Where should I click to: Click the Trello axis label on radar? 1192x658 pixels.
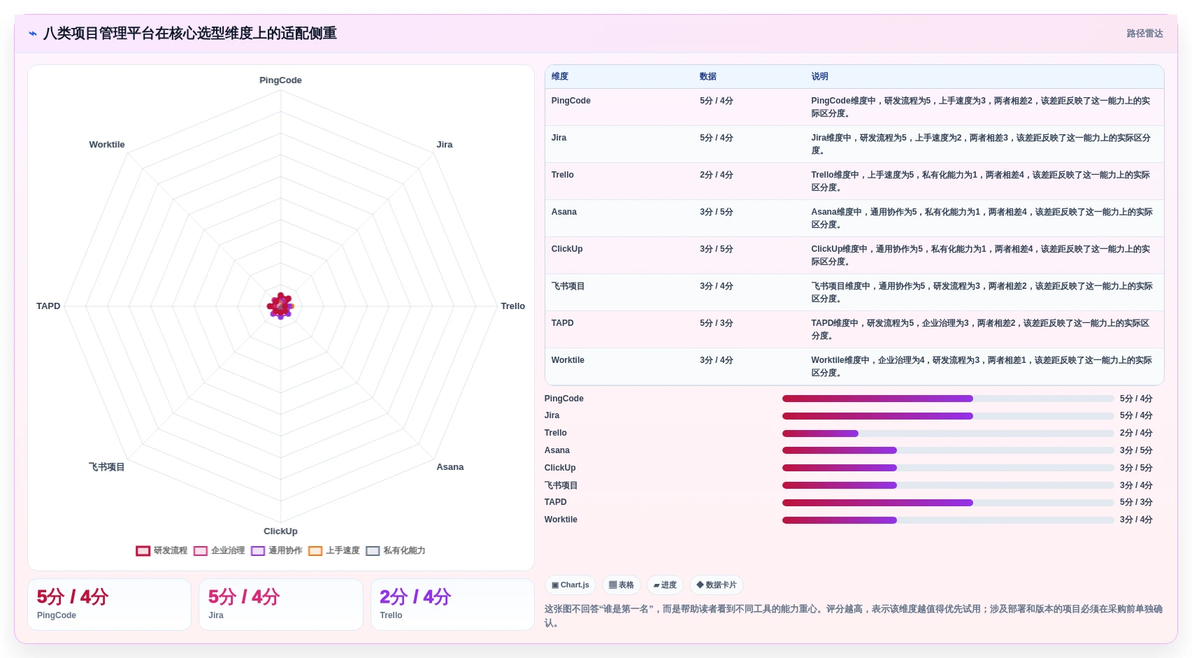coord(512,306)
